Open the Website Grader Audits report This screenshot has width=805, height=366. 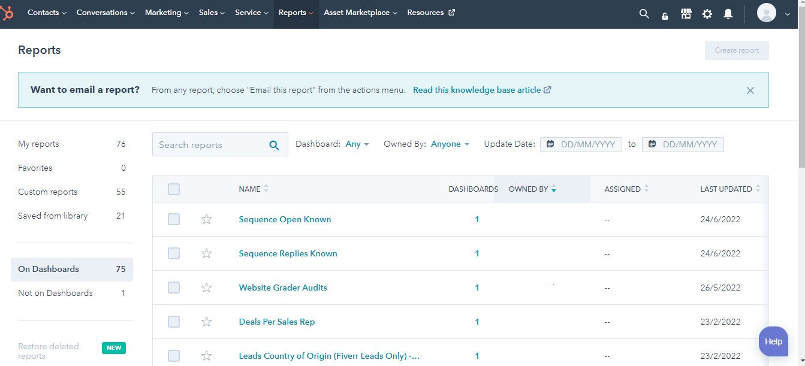point(282,288)
